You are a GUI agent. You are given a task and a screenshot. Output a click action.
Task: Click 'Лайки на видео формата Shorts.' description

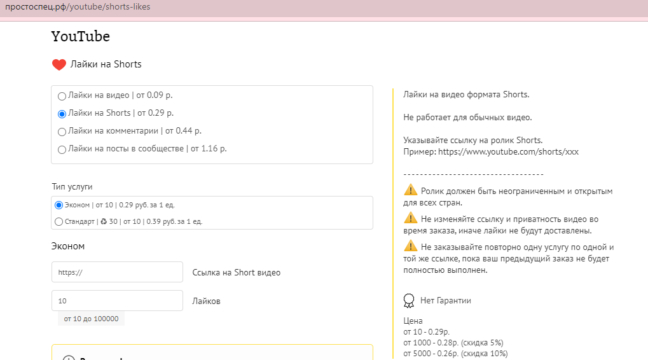(x=466, y=95)
